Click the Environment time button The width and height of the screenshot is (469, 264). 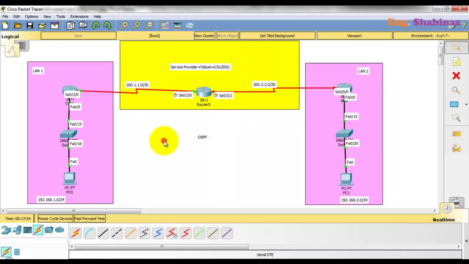pos(430,36)
